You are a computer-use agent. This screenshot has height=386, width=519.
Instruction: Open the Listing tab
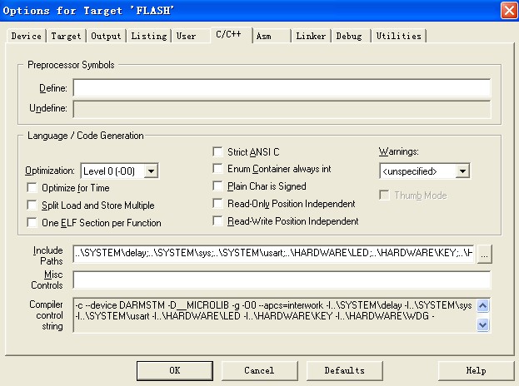point(148,36)
